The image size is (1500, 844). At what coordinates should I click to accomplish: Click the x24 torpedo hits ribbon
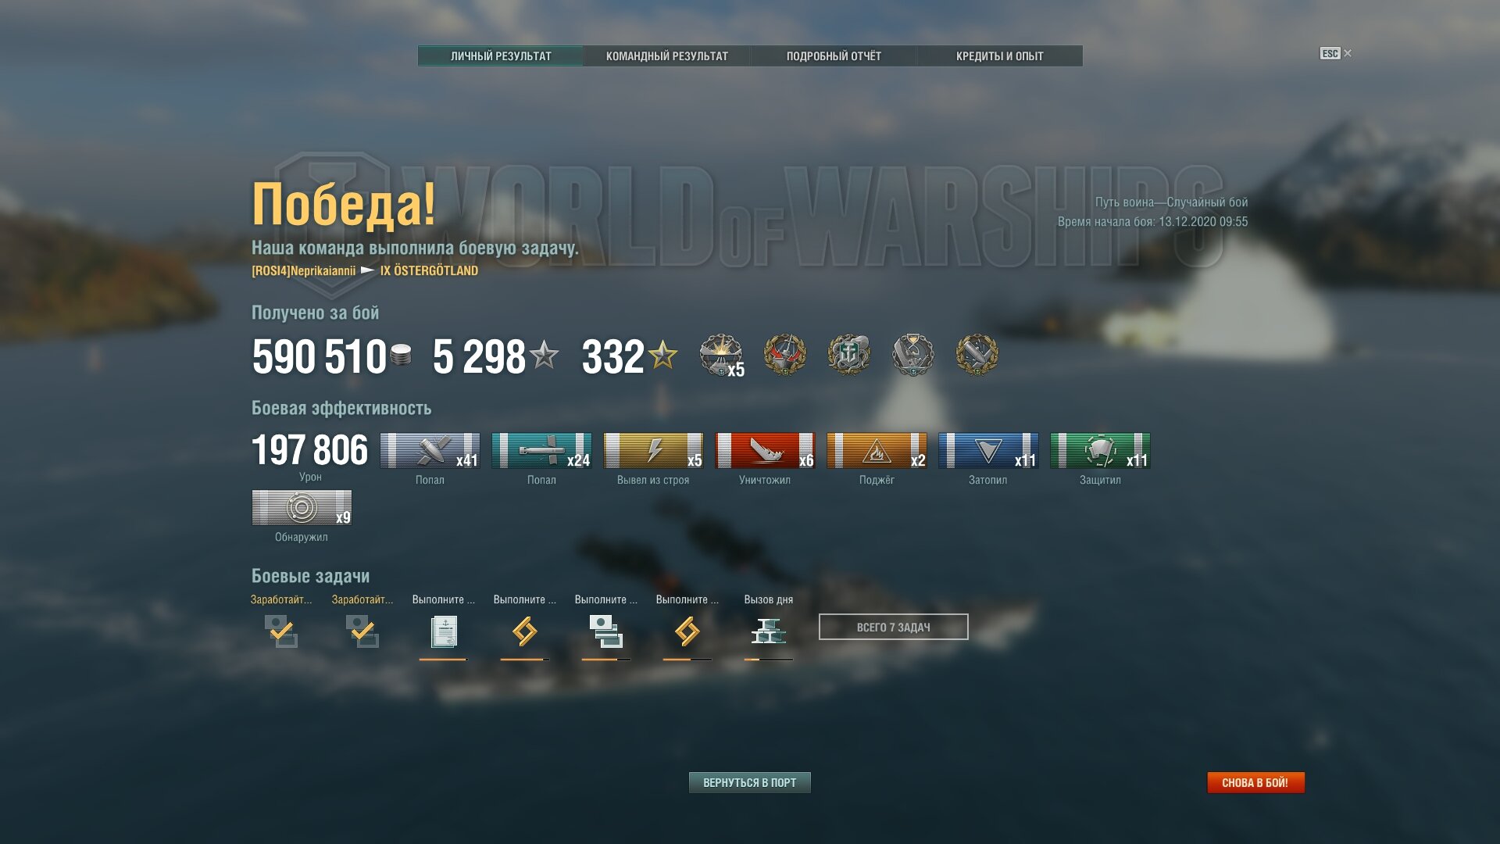[541, 451]
